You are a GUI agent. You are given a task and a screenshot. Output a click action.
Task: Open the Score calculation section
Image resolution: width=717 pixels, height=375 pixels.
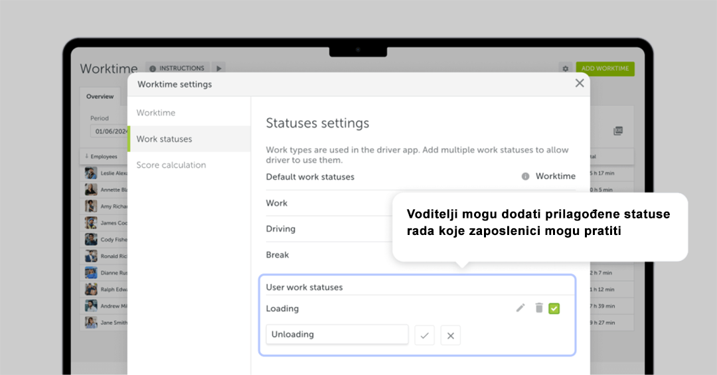coord(171,165)
